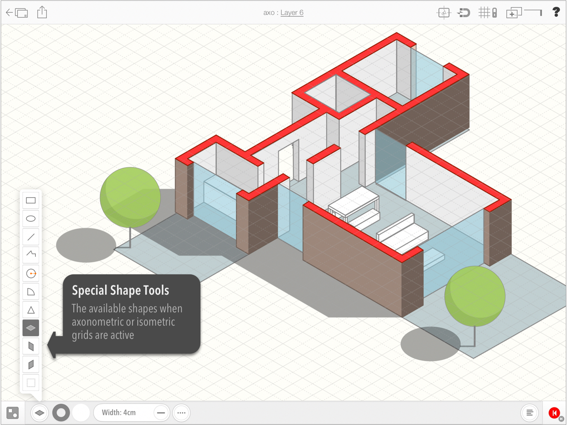Screen dimensions: 567x425
Task: Choose the quarter-circle arc shape tool
Action: [31, 292]
